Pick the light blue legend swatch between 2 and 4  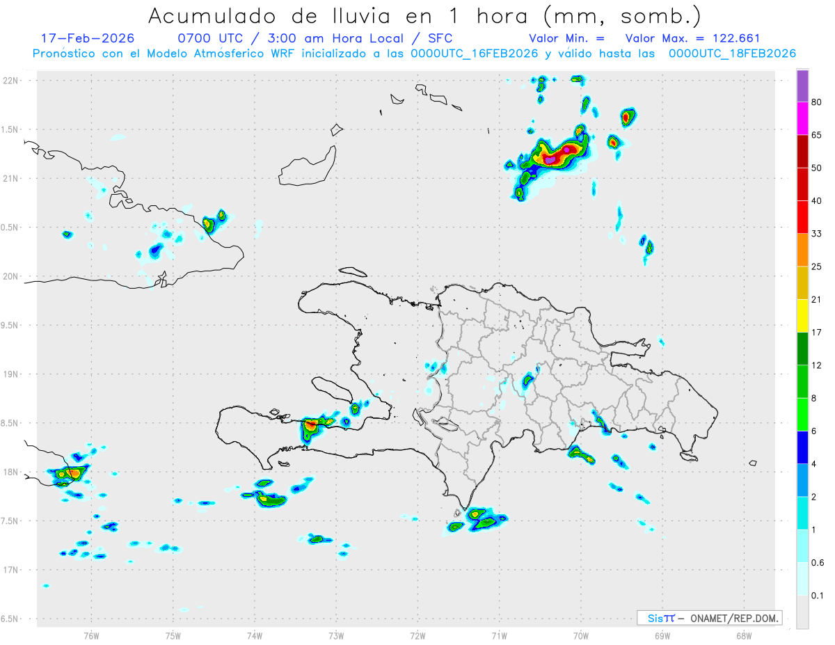[802, 479]
